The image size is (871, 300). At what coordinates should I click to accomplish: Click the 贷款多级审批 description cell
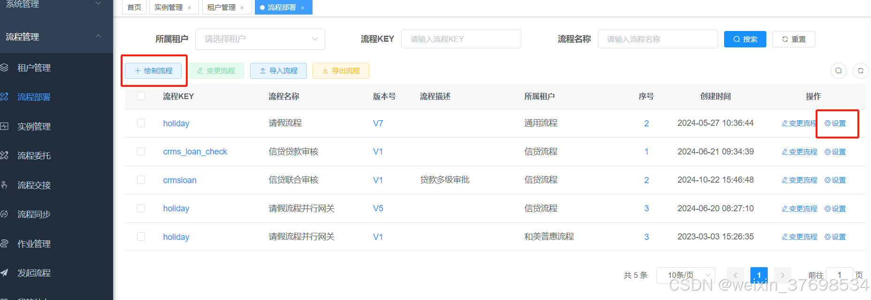click(x=445, y=180)
